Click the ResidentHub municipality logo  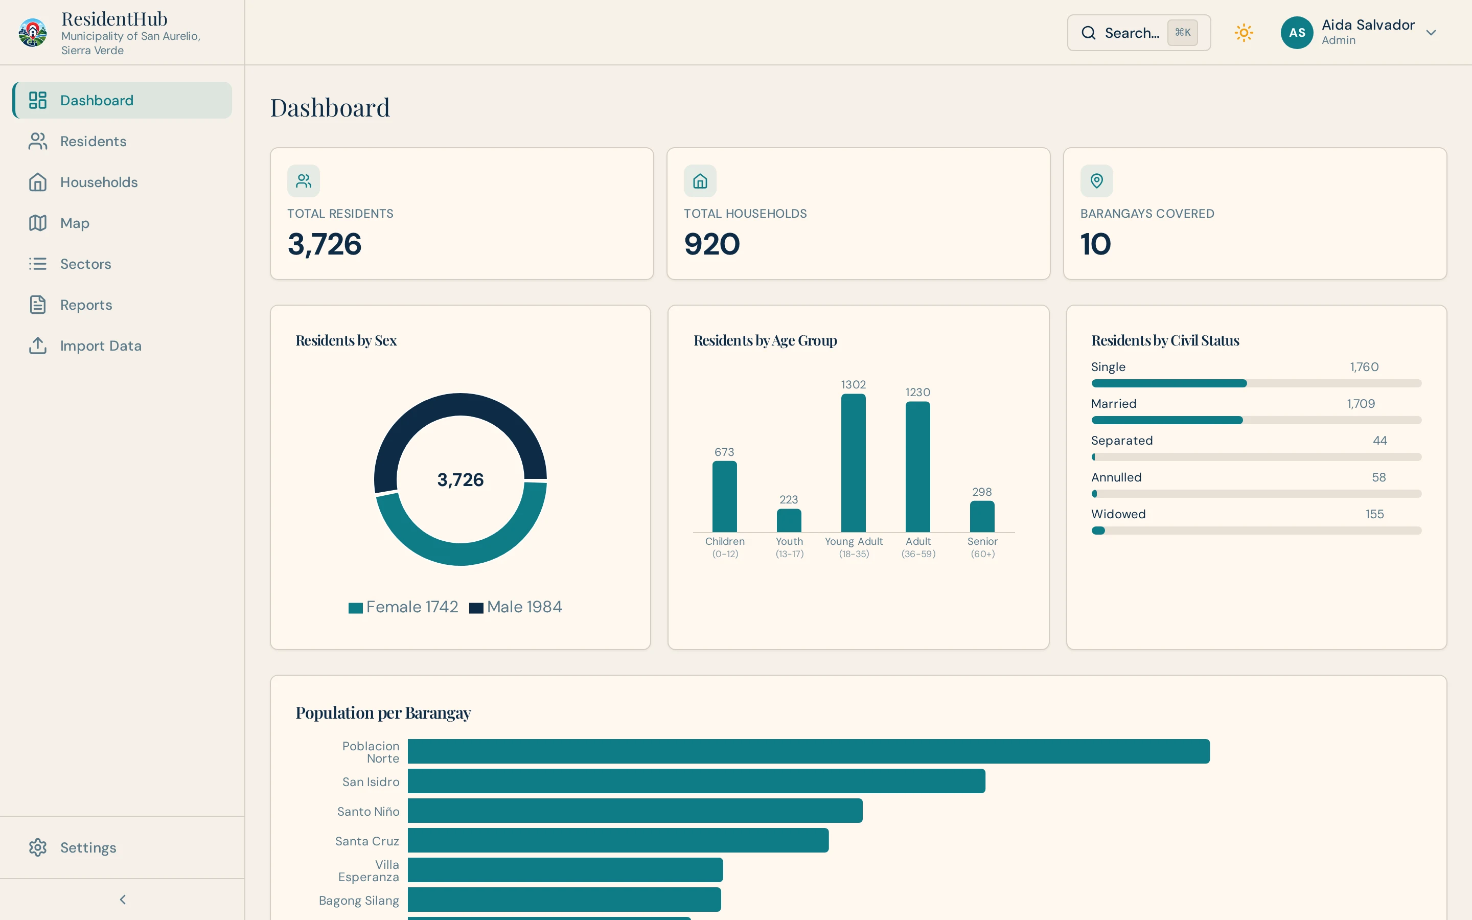tap(33, 32)
